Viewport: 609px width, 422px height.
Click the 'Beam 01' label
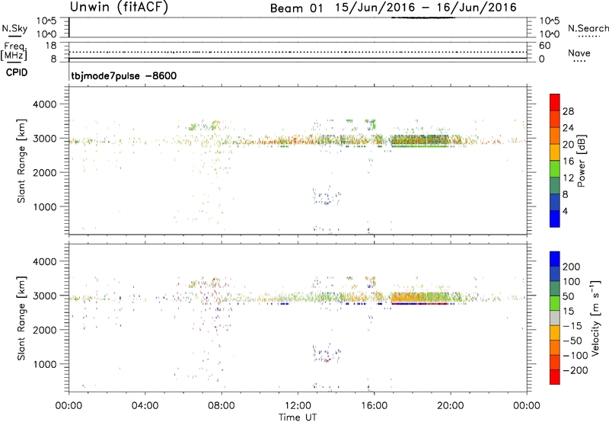coord(296,8)
